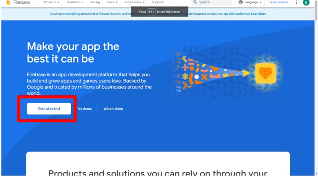Click the Firebase description paragraph text
The height and width of the screenshot is (177, 318).
click(89, 84)
